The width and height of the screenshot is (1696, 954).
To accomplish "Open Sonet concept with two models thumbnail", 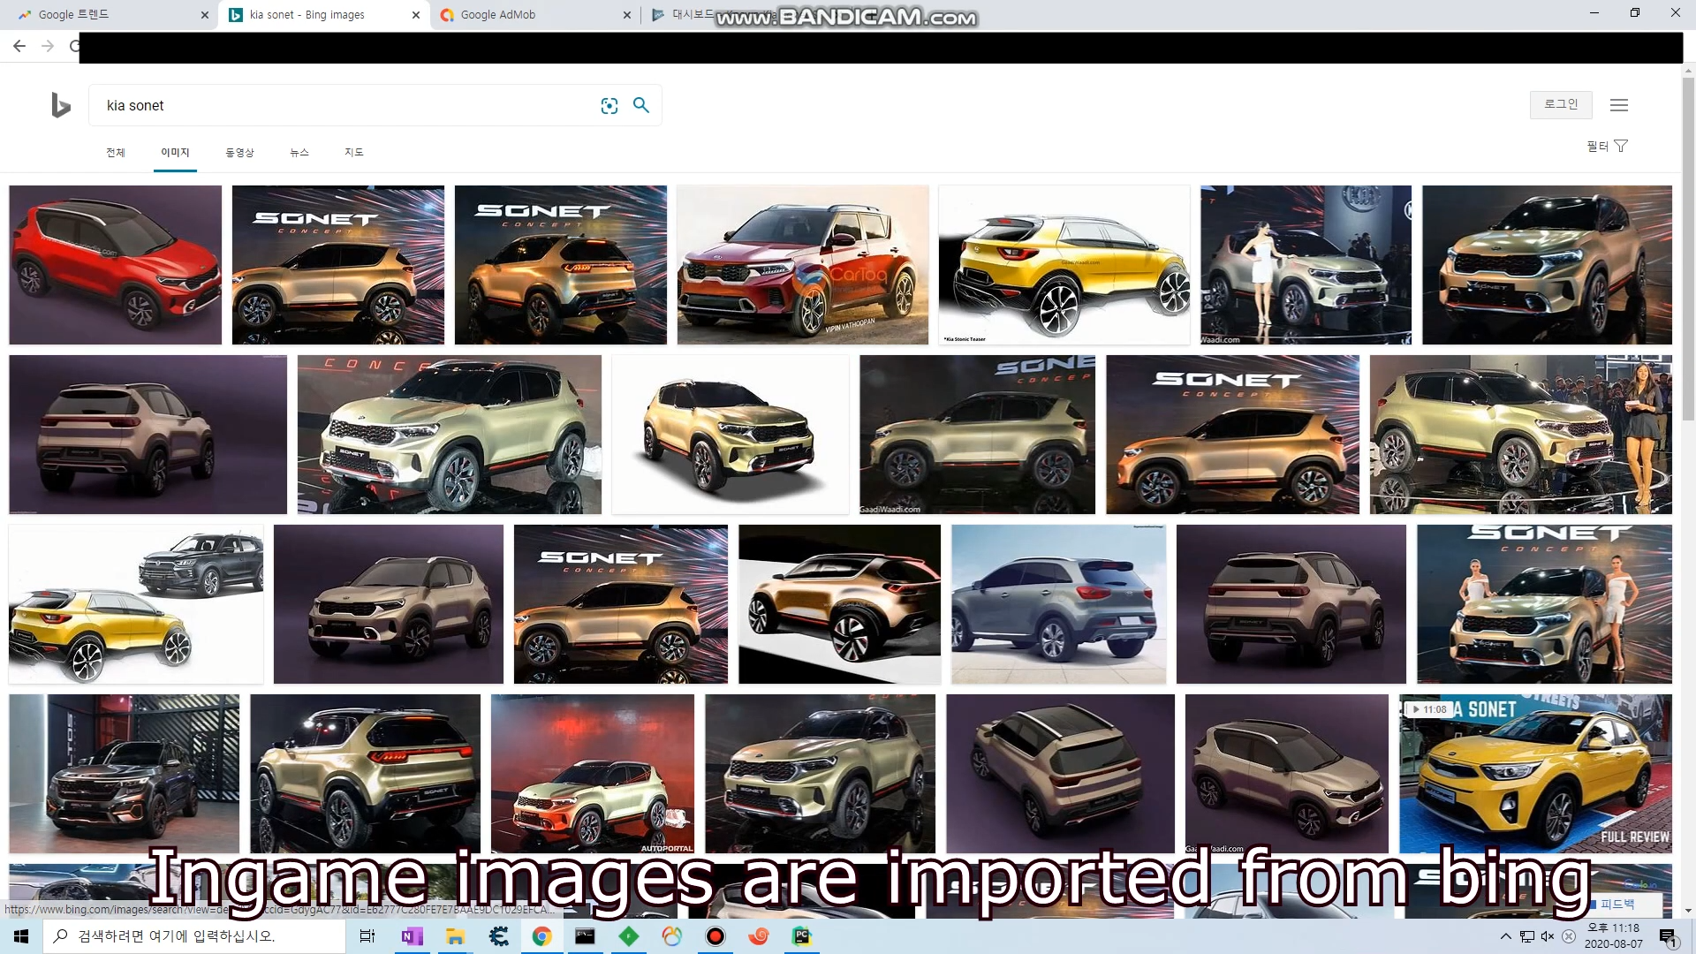I will [x=1544, y=604].
